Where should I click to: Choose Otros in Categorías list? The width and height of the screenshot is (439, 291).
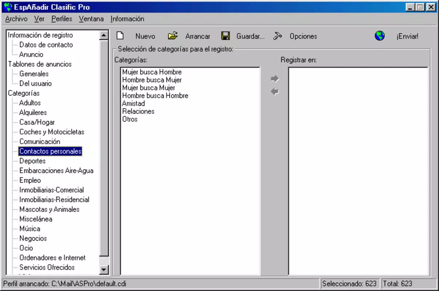130,119
